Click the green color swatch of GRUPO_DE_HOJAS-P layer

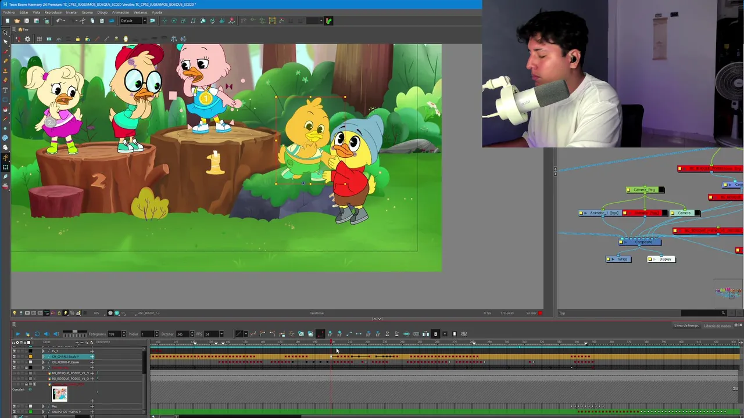pyautogui.click(x=30, y=412)
